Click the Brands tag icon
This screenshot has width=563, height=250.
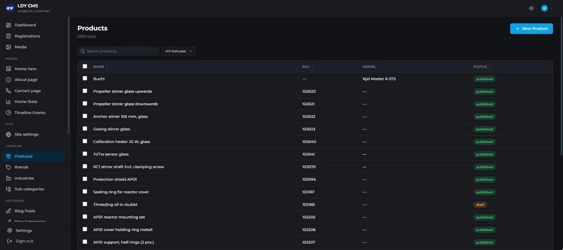click(9, 167)
